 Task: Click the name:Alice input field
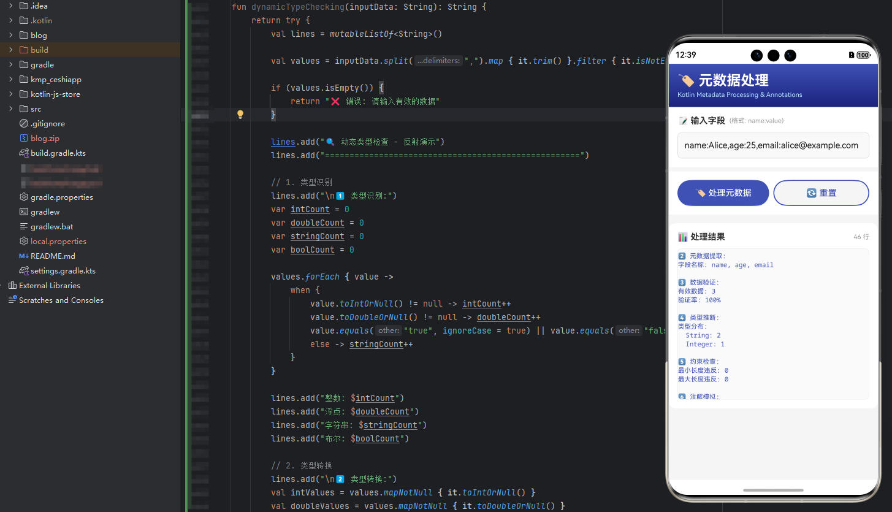(773, 145)
